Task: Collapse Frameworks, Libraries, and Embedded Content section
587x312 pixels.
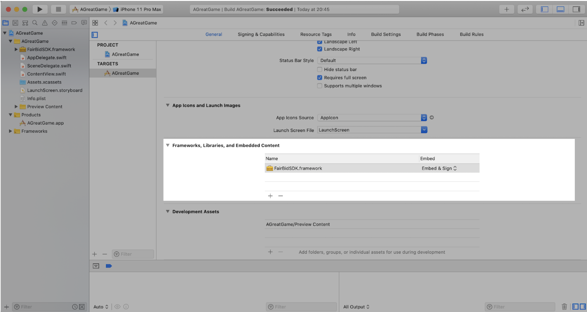Action: [x=168, y=145]
